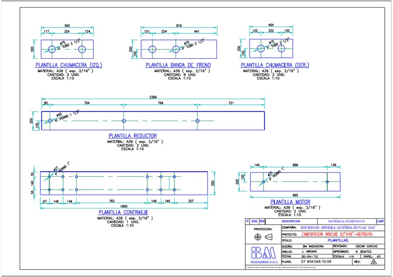Image resolution: width=393 pixels, height=277 pixels.
Task: Click the drafter name J. ARENAS
Action: point(309,251)
